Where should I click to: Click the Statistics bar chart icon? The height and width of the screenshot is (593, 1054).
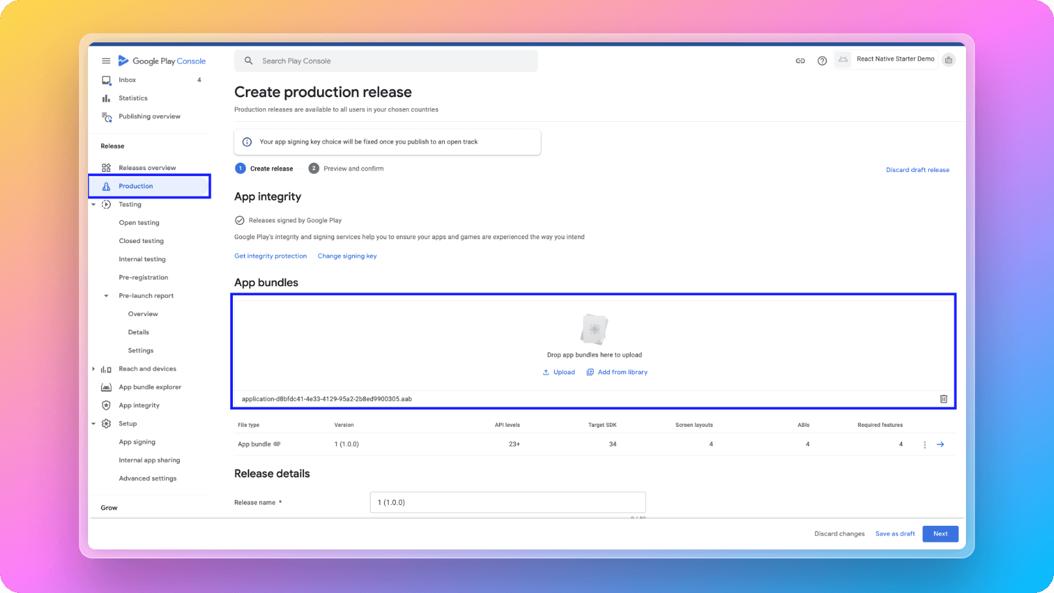pos(106,98)
